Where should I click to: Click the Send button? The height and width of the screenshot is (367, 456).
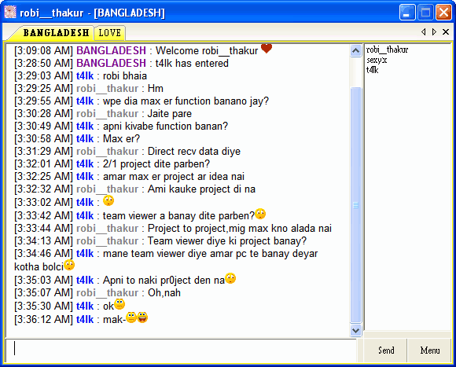click(x=386, y=350)
